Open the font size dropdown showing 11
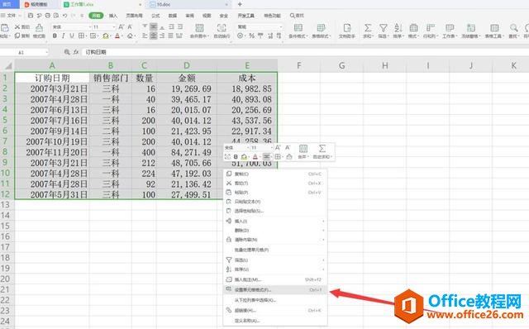 point(114,26)
